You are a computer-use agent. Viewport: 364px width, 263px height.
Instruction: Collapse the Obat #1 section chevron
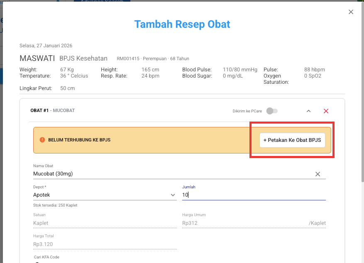(308, 111)
